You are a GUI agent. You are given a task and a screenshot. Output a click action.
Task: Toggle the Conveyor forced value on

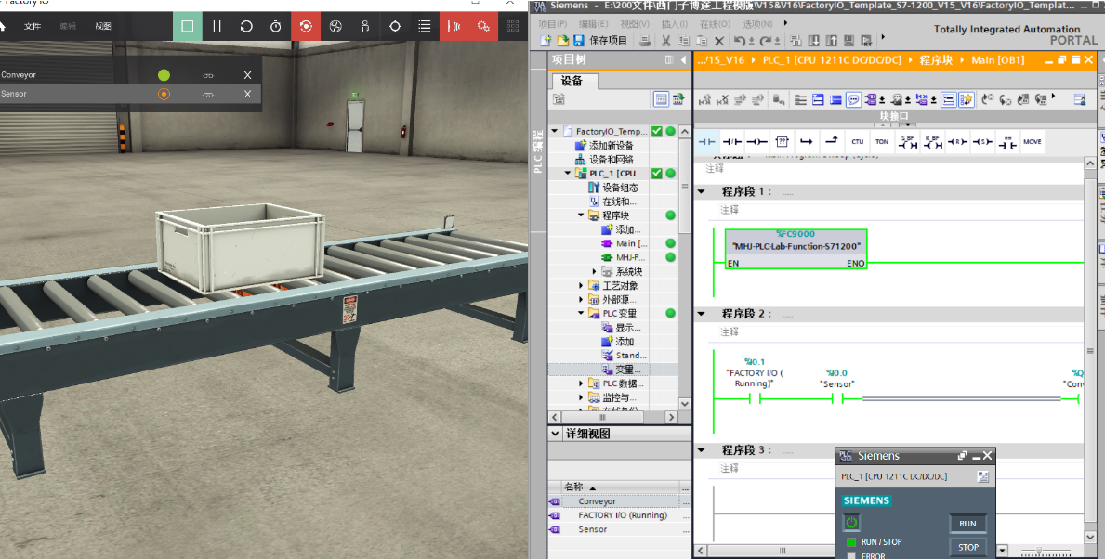(164, 75)
